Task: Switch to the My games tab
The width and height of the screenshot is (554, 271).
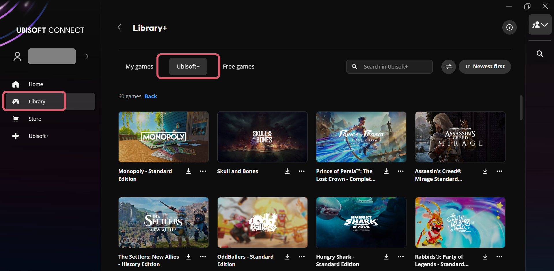Action: pos(139,67)
